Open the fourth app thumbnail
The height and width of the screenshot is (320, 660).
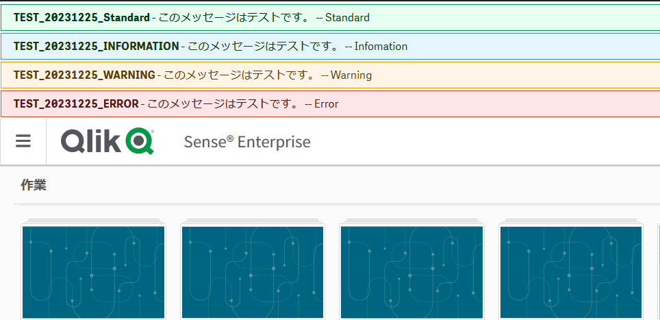571,272
